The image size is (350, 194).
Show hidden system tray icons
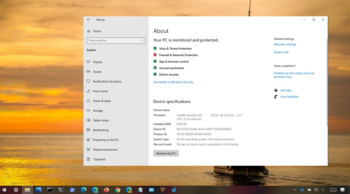click(x=294, y=190)
